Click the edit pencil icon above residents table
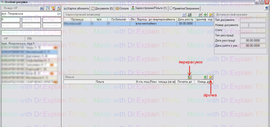This screenshot has height=127, width=270. tap(200, 14)
